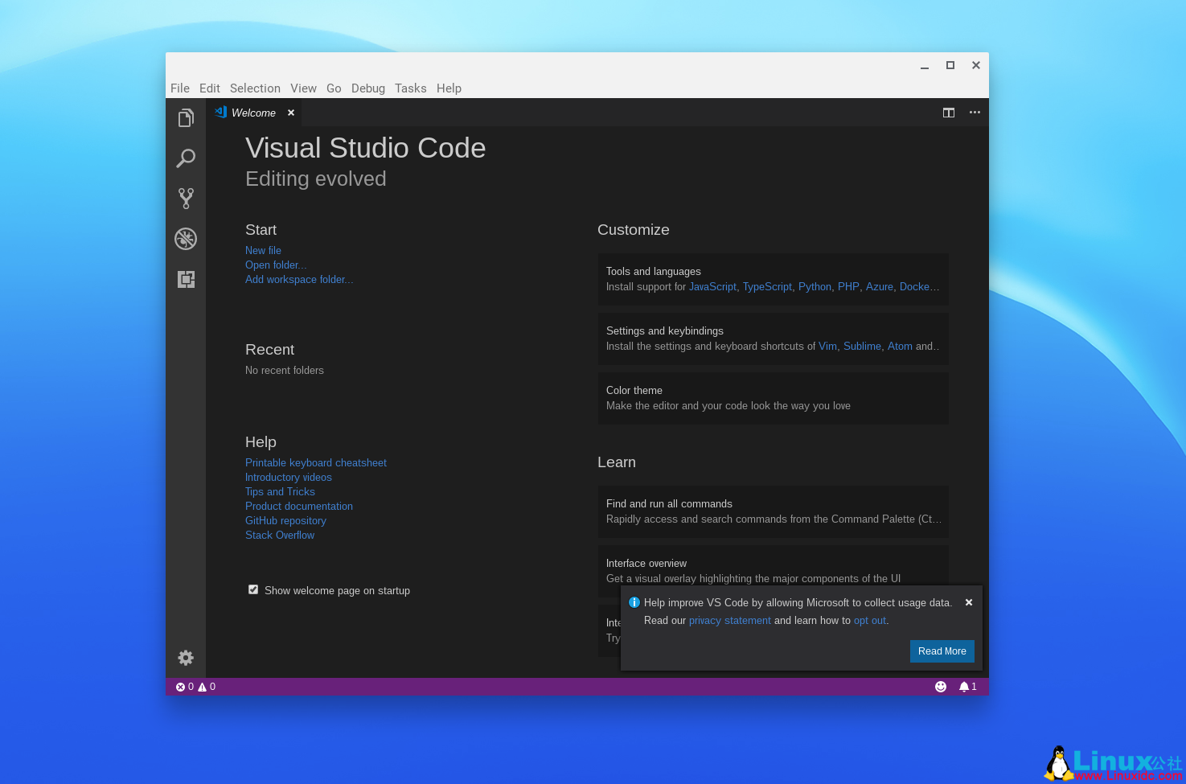Open the Extensions view icon
1186x784 pixels.
[186, 279]
